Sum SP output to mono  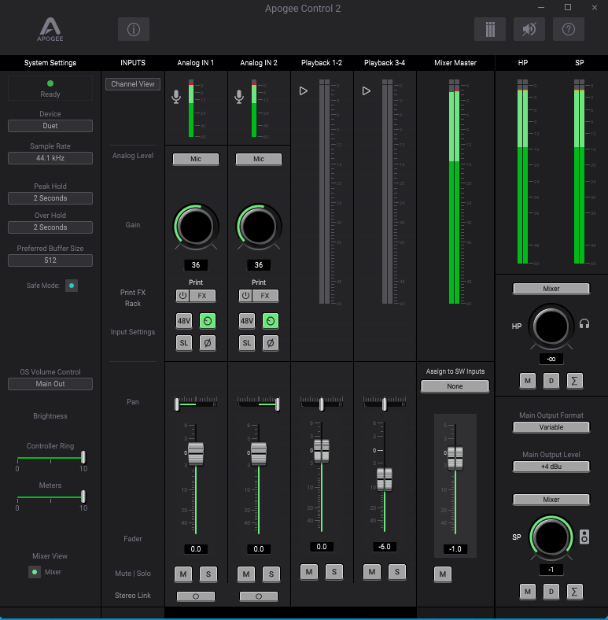574,592
